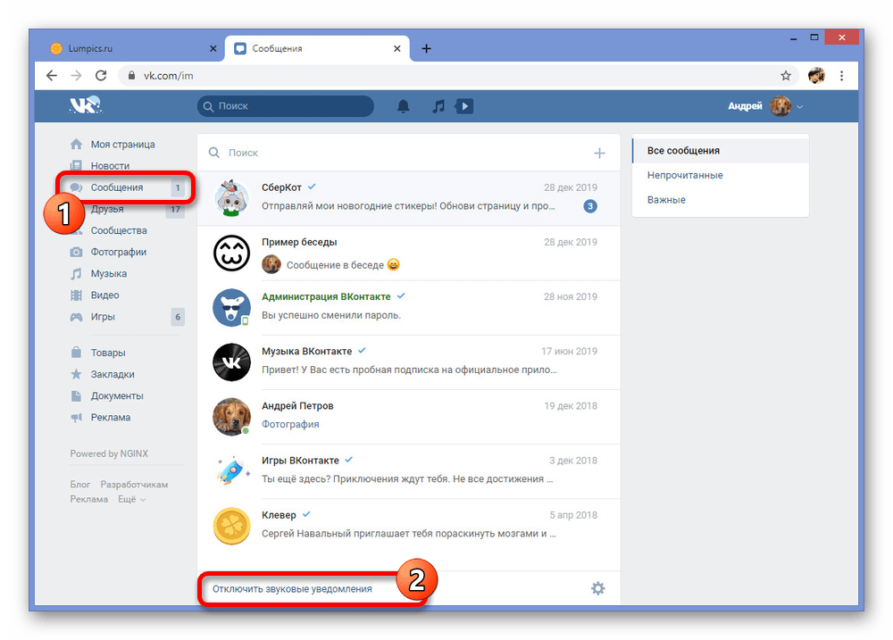Image resolution: width=893 pixels, height=640 pixels.
Task: Expand Андрей profile dropdown arrow
Action: [x=799, y=106]
